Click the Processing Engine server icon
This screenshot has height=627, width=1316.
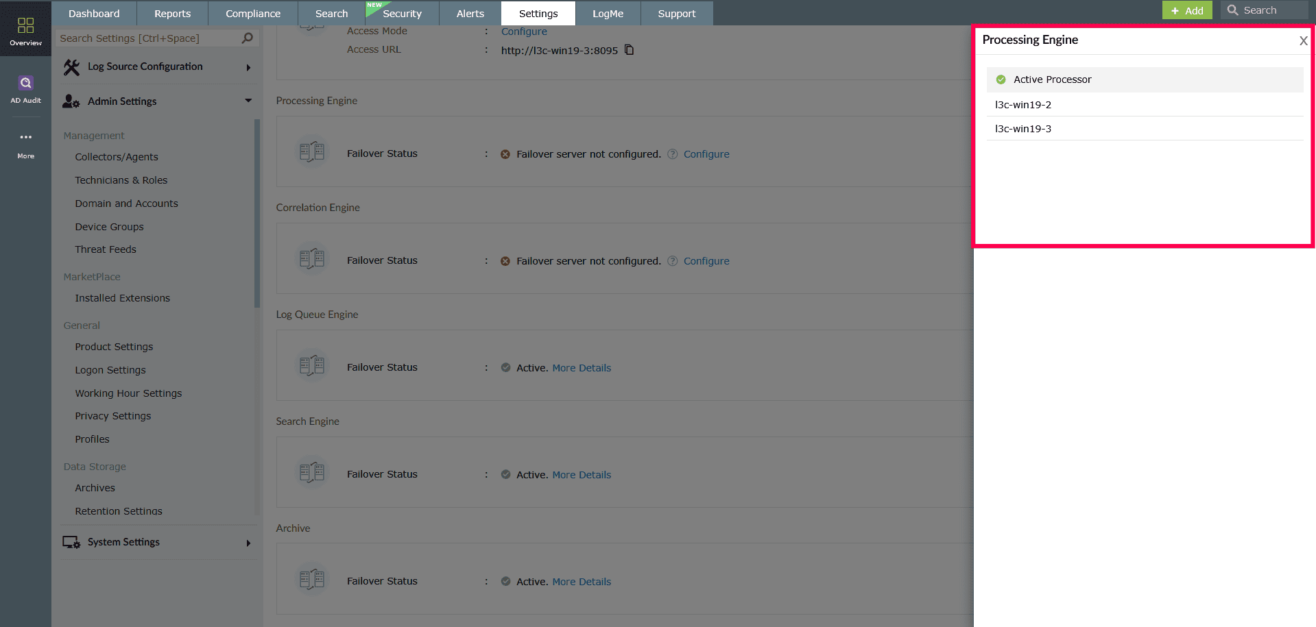point(312,151)
